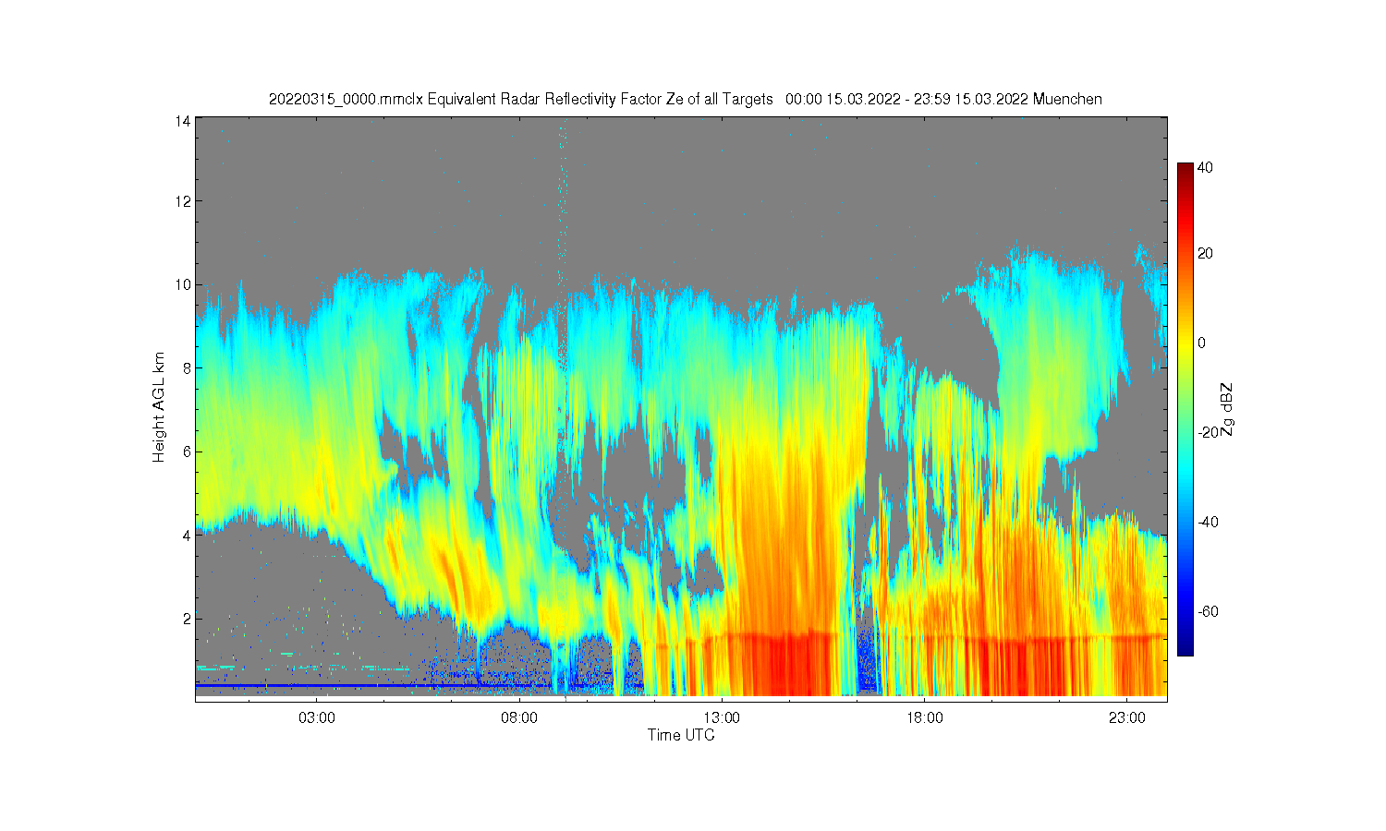The width and height of the screenshot is (1386, 831).
Task: Click the -20 dBZ colorbar value
Action: pos(1208,432)
